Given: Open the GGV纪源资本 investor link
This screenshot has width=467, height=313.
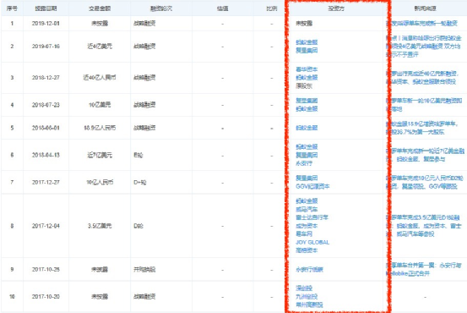Looking at the screenshot, I should pyautogui.click(x=312, y=186).
